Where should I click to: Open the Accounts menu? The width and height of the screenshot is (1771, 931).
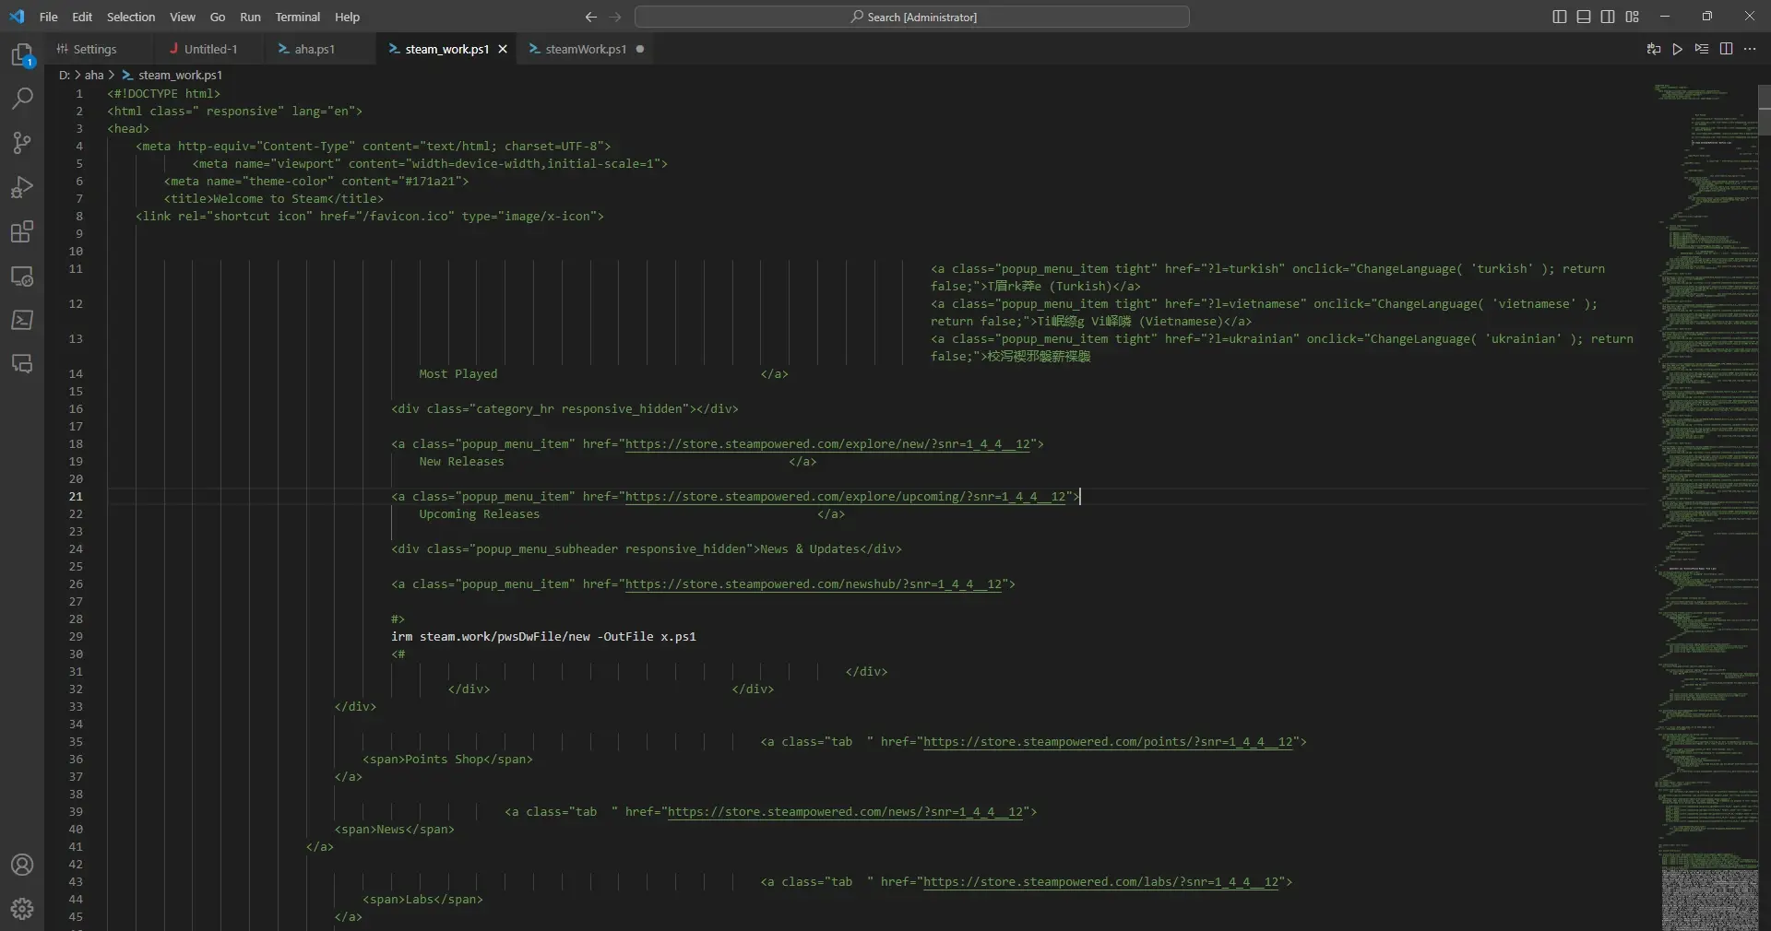pos(22,865)
